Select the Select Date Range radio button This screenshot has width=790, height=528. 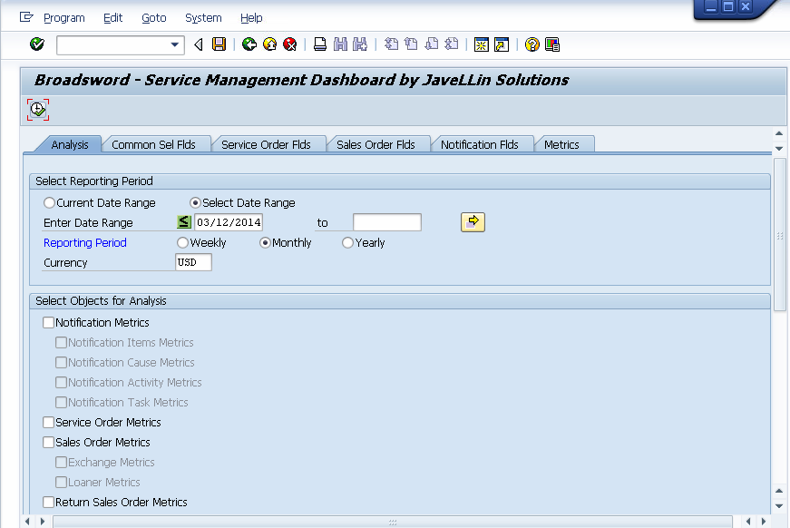(195, 202)
